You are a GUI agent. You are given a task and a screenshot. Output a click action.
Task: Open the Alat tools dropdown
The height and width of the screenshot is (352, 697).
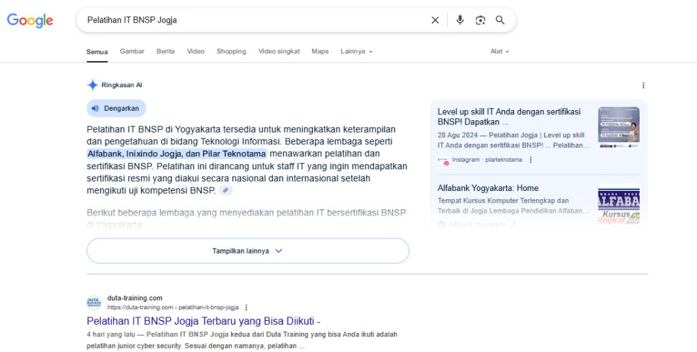[x=500, y=52]
